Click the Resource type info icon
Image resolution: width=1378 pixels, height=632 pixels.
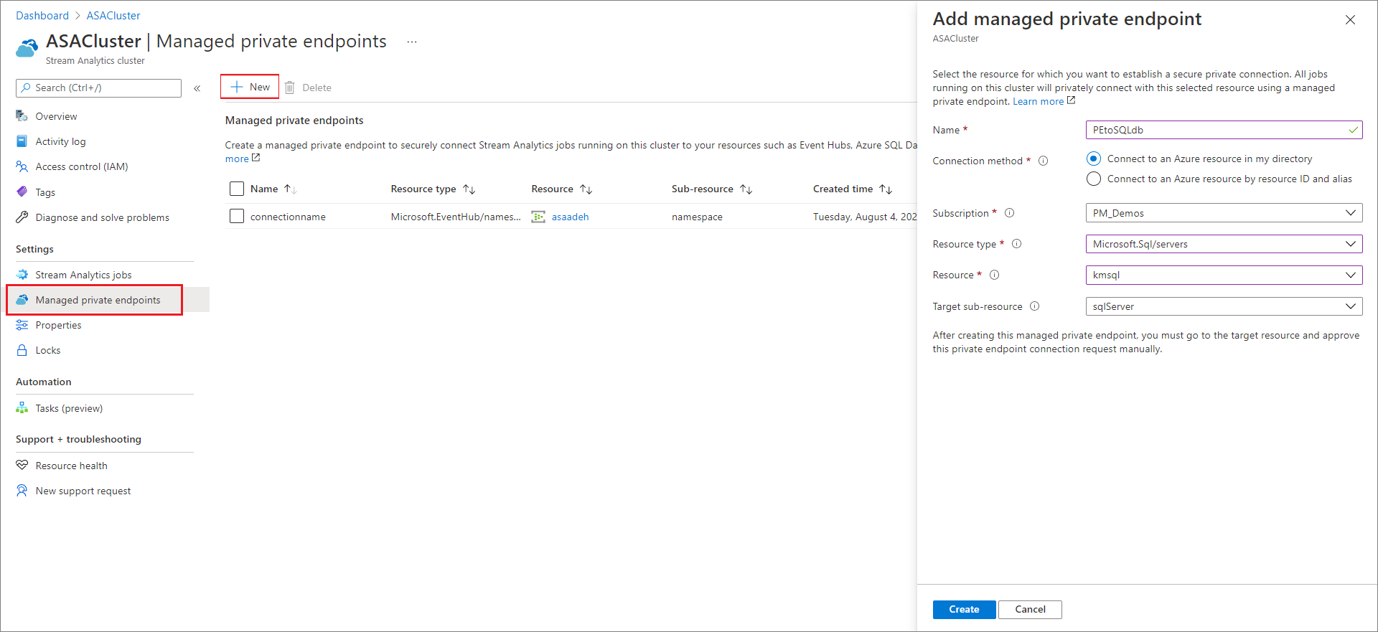coord(1016,244)
